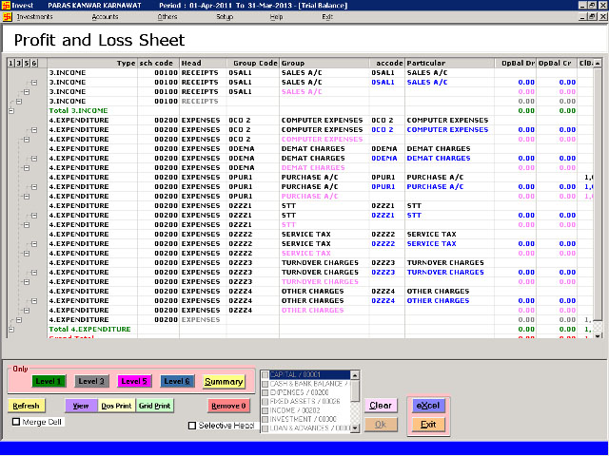Enable the Merge Cell checkbox
This screenshot has height=456, width=609.
click(x=16, y=422)
